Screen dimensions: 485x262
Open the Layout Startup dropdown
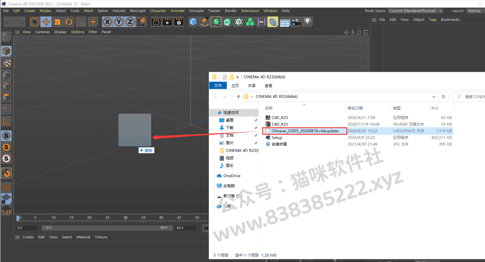click(476, 11)
